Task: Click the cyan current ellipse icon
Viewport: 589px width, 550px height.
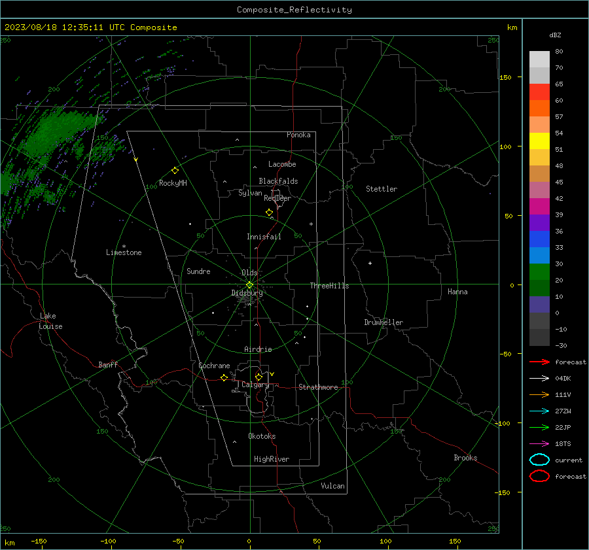Action: click(539, 460)
